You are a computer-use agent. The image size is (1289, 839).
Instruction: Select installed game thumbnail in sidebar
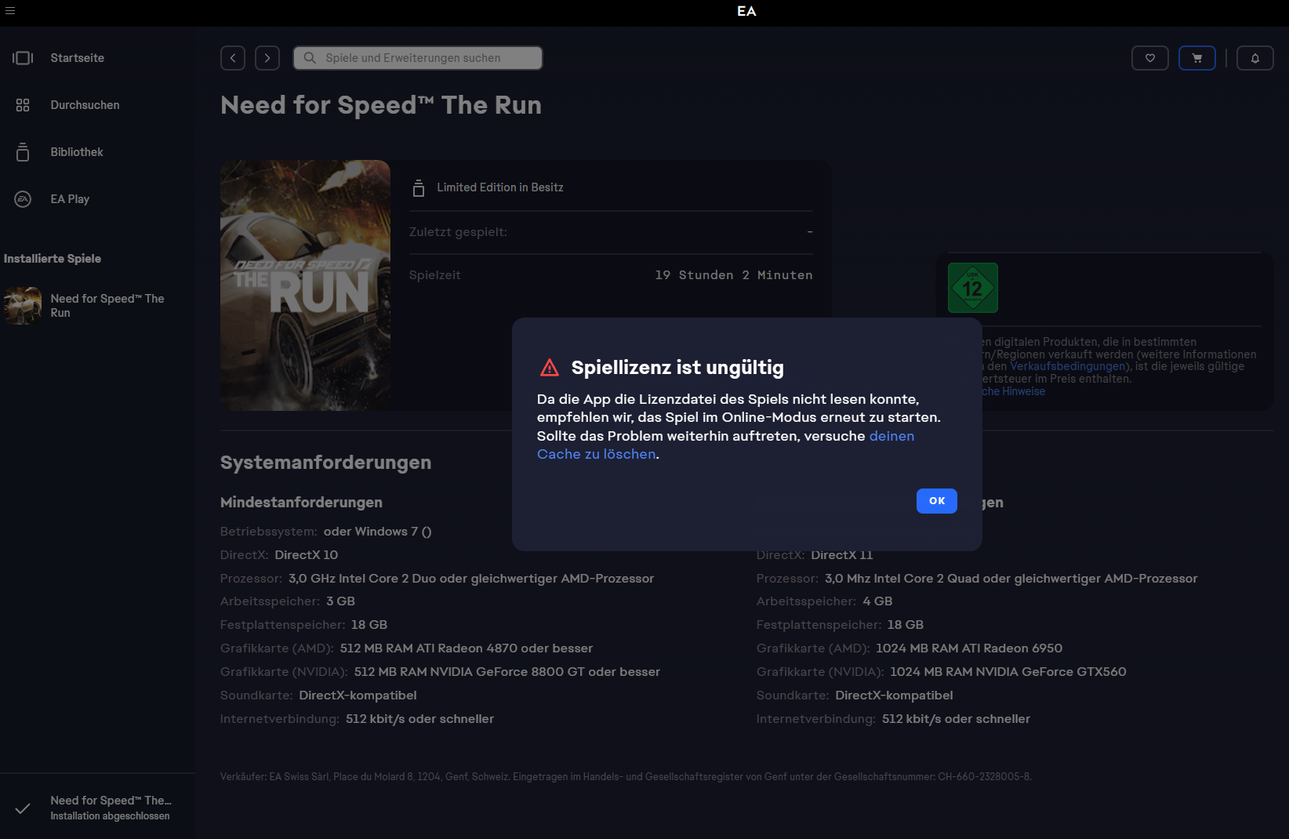pyautogui.click(x=23, y=306)
